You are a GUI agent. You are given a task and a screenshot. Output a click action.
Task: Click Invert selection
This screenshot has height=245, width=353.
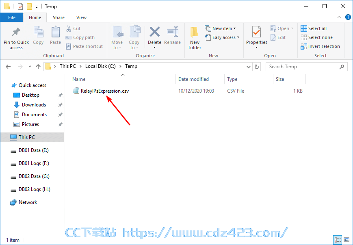[321, 46]
